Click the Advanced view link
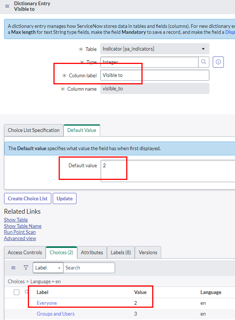The image size is (235, 320). [20, 239]
